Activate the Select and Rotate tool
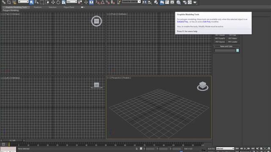The height and width of the screenshot is (152, 271). (58, 2)
